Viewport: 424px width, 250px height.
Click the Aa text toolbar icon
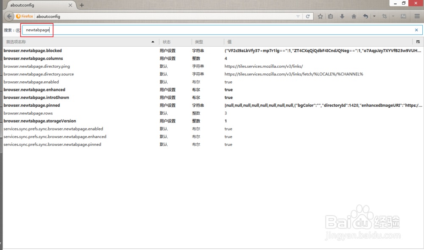403,16
